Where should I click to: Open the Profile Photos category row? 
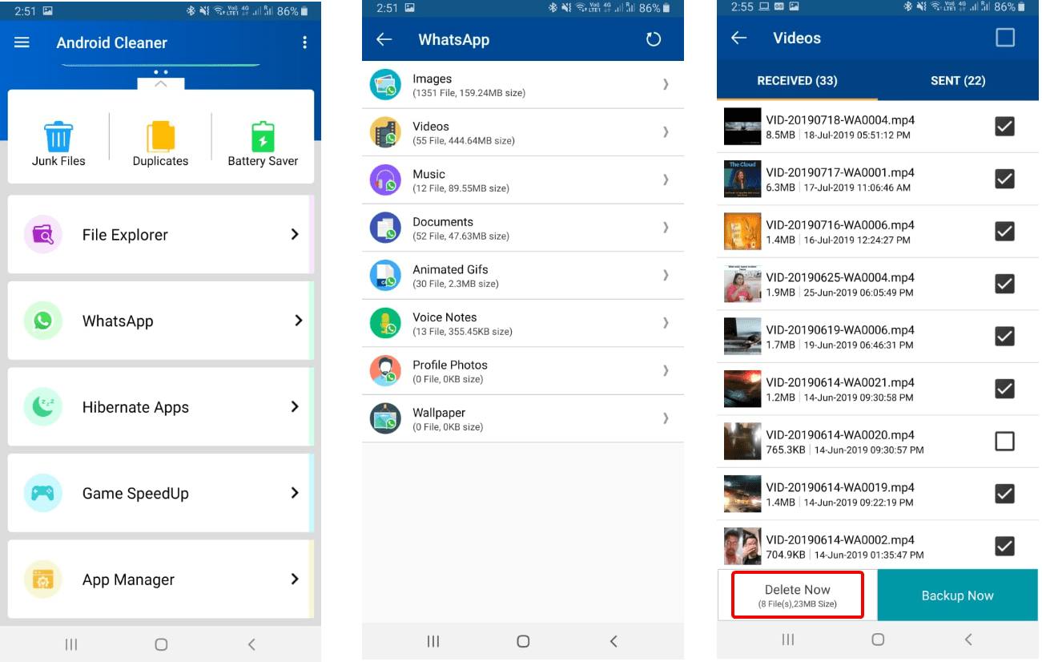coord(523,370)
